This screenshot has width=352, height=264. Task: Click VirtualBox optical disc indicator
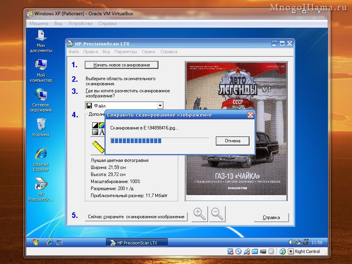[239, 251]
